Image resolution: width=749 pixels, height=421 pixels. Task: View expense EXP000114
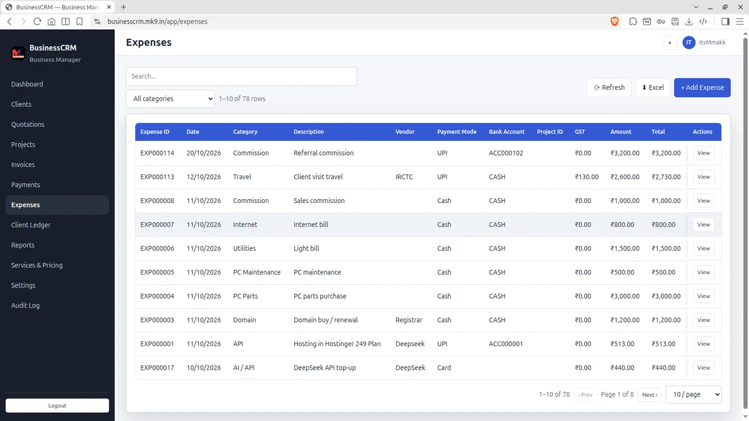704,153
